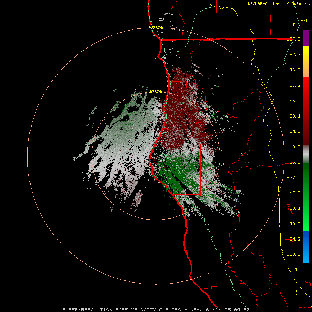312x312 pixels.
Task: Click the -109.8 value on the velocity scale
Action: pyautogui.click(x=293, y=254)
